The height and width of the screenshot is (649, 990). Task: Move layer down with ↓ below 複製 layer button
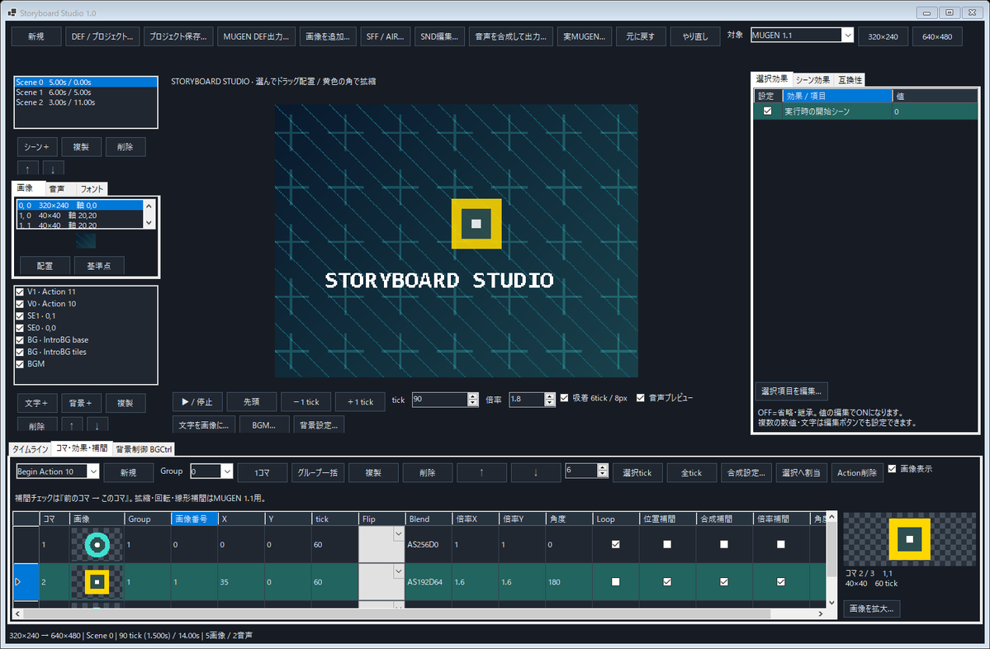coord(97,425)
